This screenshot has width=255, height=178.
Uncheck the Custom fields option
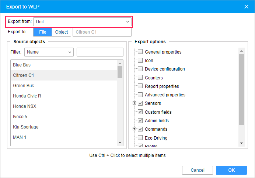click(x=140, y=112)
